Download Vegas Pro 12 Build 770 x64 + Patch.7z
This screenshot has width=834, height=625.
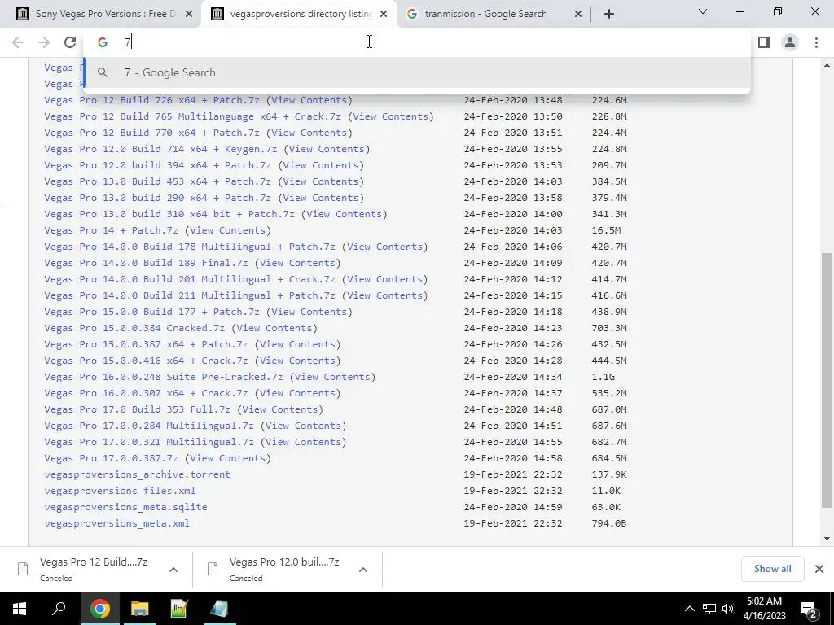pos(151,133)
